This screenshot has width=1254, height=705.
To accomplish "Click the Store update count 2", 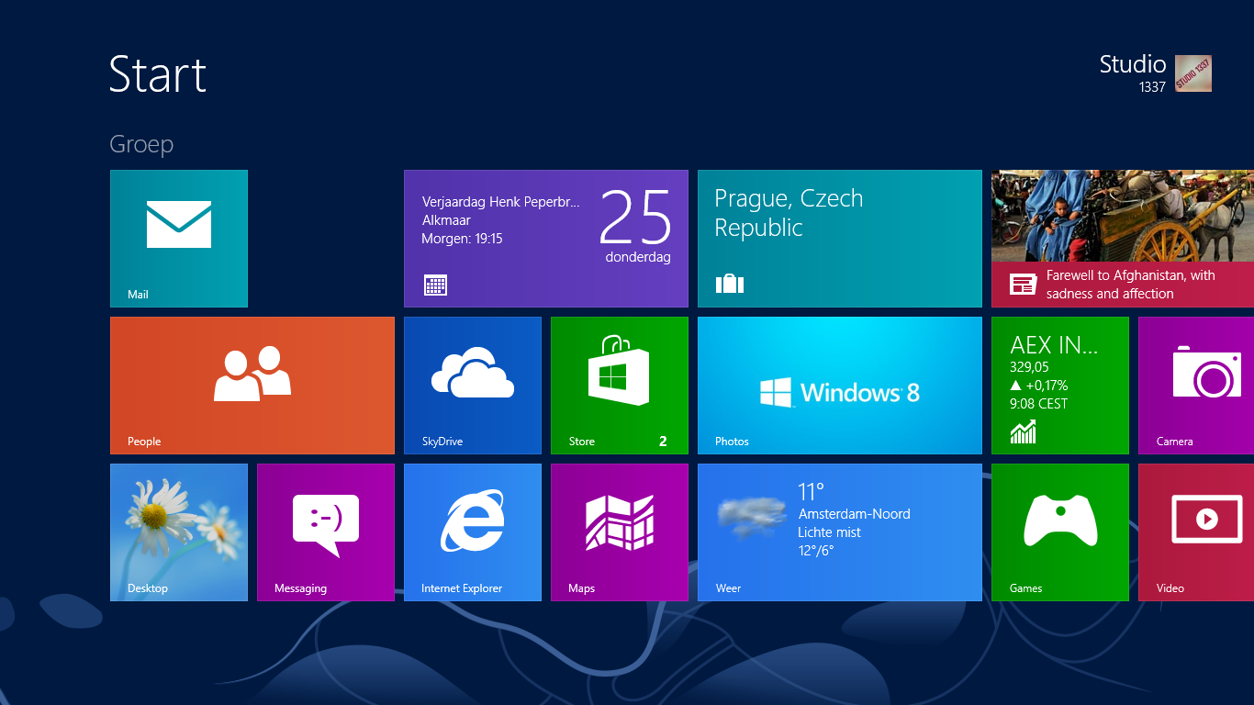I will click(x=663, y=442).
